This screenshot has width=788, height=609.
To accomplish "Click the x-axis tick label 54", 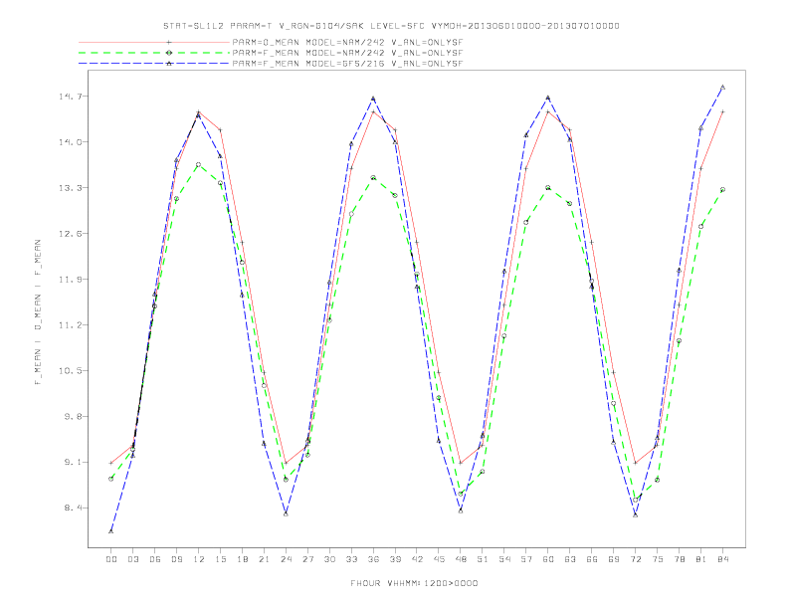I will [x=504, y=559].
